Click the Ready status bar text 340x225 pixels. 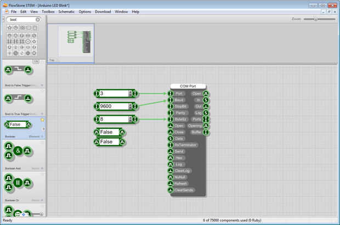coord(8,220)
